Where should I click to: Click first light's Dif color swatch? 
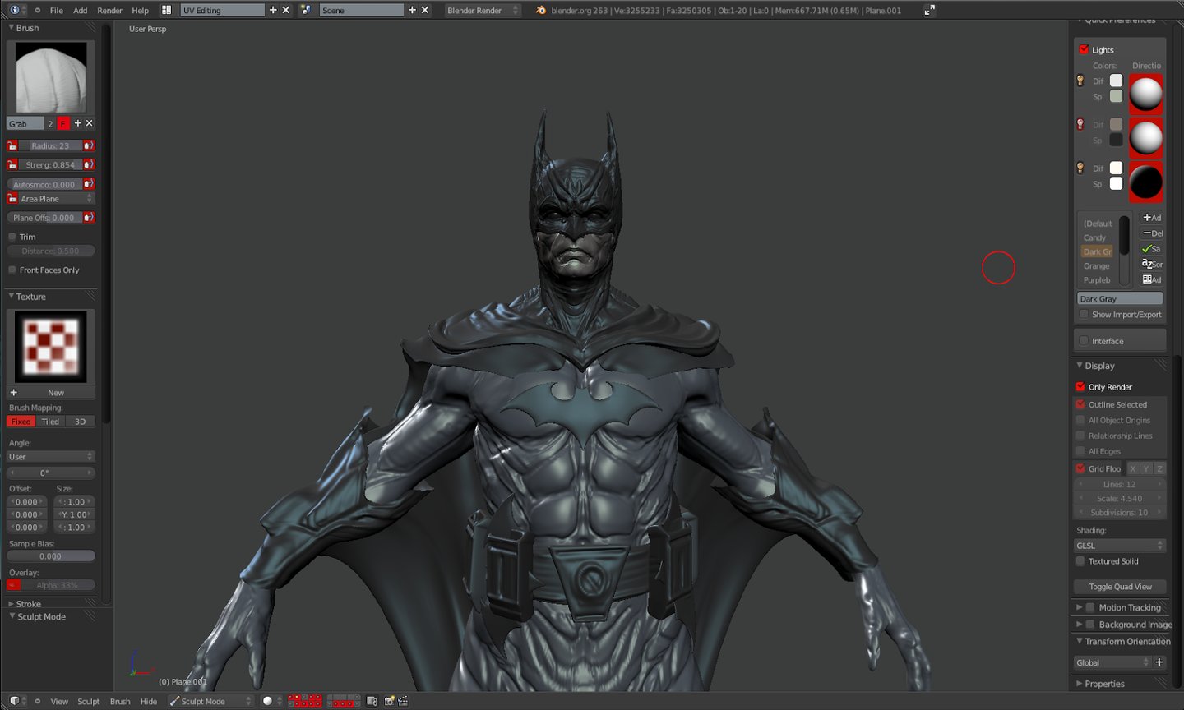click(x=1116, y=81)
